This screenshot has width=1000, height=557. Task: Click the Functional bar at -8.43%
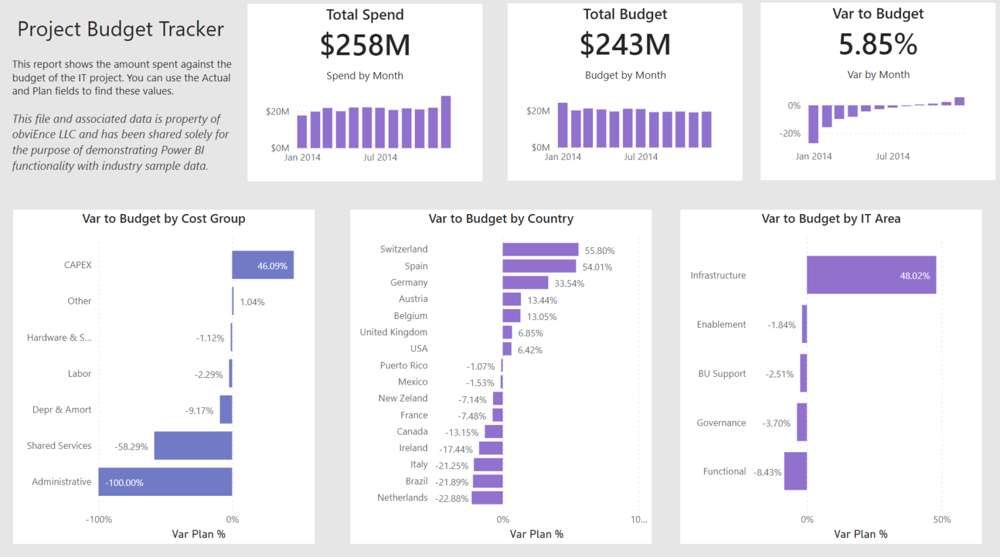click(796, 471)
